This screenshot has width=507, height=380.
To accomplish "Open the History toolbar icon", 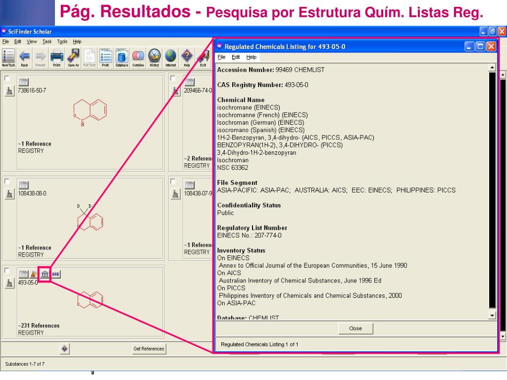I will [154, 57].
